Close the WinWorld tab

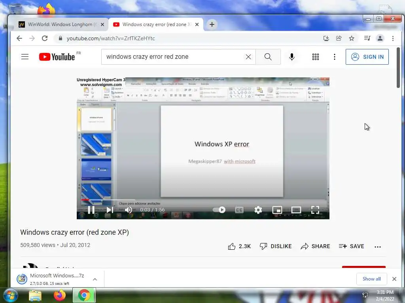[102, 24]
